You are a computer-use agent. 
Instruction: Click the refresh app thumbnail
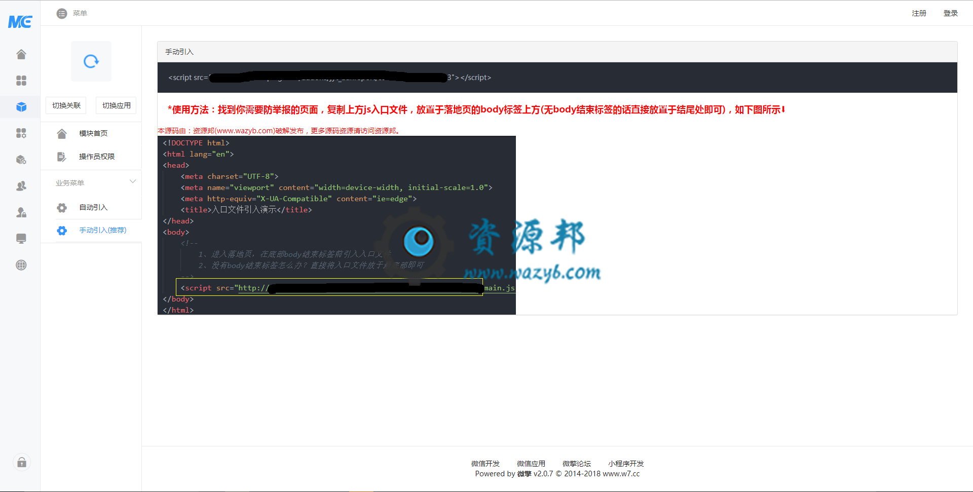pos(91,61)
